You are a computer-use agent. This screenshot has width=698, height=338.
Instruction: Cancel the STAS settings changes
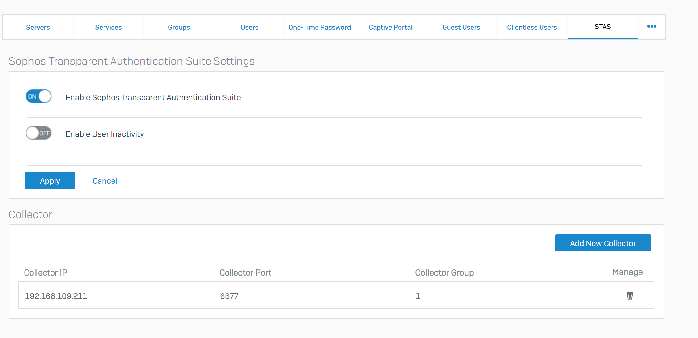tap(105, 181)
